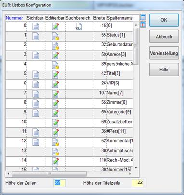This screenshot has width=184, height=195.
Task: Click the vertical scrollbar thumb
Action: pyautogui.click(x=136, y=46)
